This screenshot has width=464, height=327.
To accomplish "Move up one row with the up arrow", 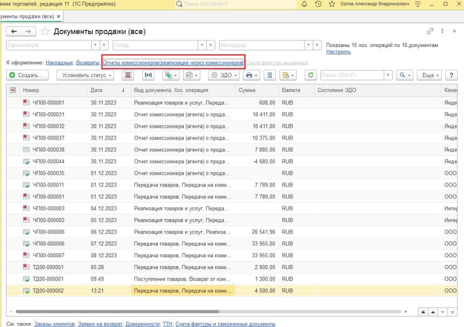I will click(433, 312).
